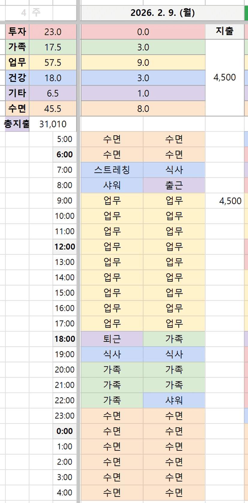The height and width of the screenshot is (503, 248).
Task: Select the 총지출 label cell
Action: [x=17, y=124]
